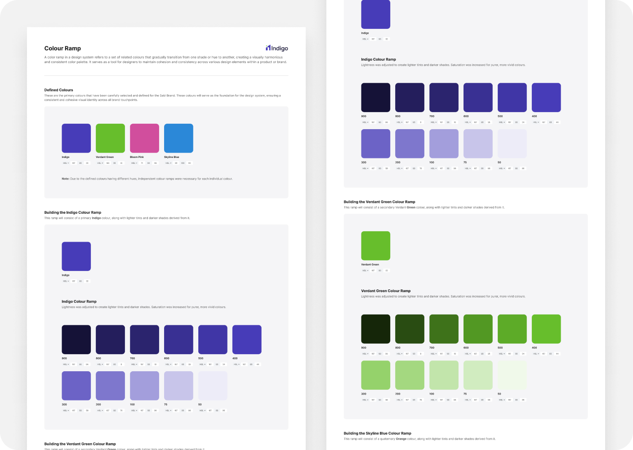Image resolution: width=633 pixels, height=450 pixels.
Task: Select the darkest 900 Verdant Green ramp swatch
Action: click(375, 329)
